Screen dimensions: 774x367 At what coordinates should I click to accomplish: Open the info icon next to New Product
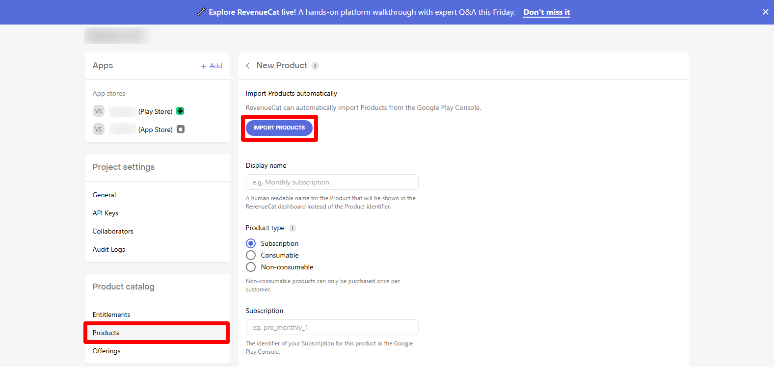315,66
